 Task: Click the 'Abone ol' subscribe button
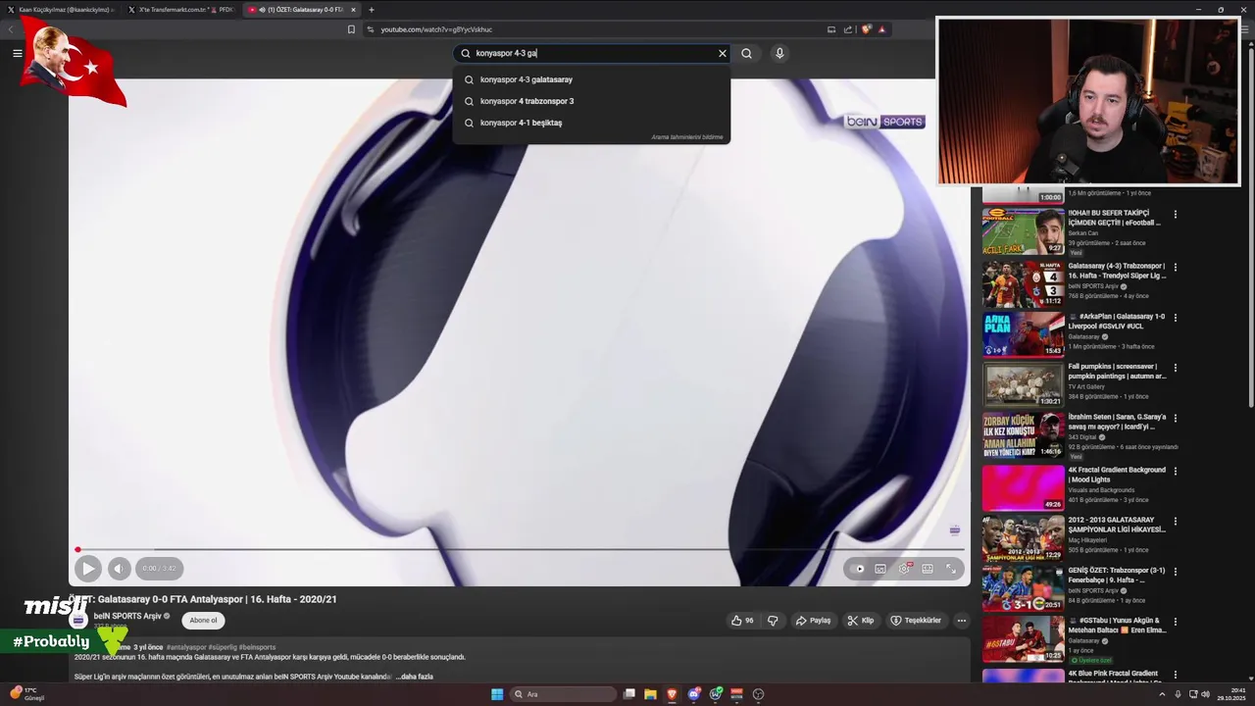pyautogui.click(x=203, y=620)
